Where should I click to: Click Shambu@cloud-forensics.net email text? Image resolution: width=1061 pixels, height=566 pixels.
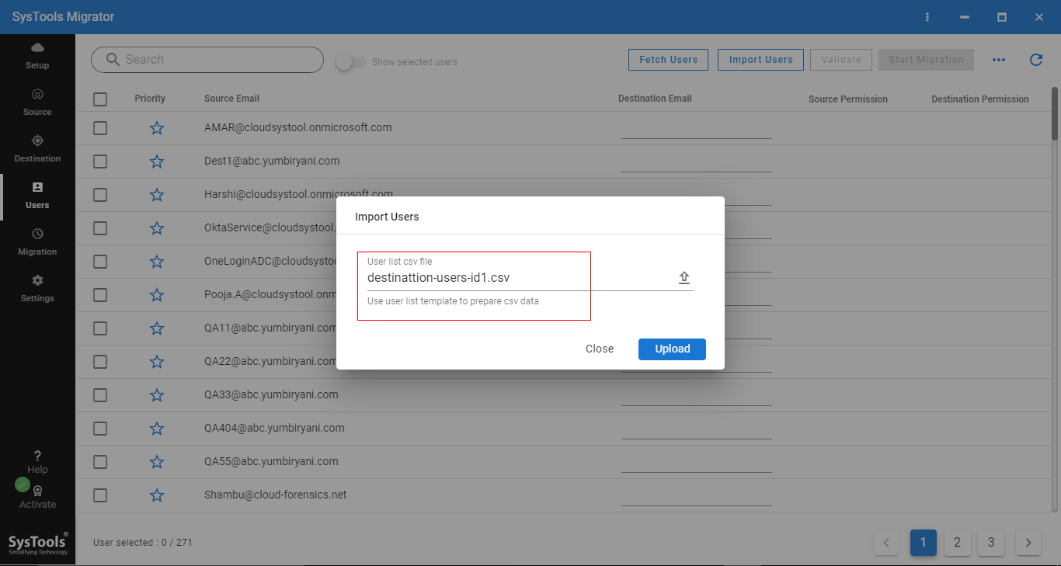coord(276,495)
